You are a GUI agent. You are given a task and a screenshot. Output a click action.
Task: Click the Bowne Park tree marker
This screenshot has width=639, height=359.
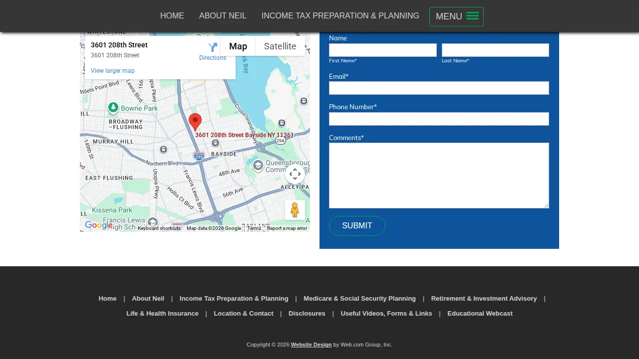(113, 107)
